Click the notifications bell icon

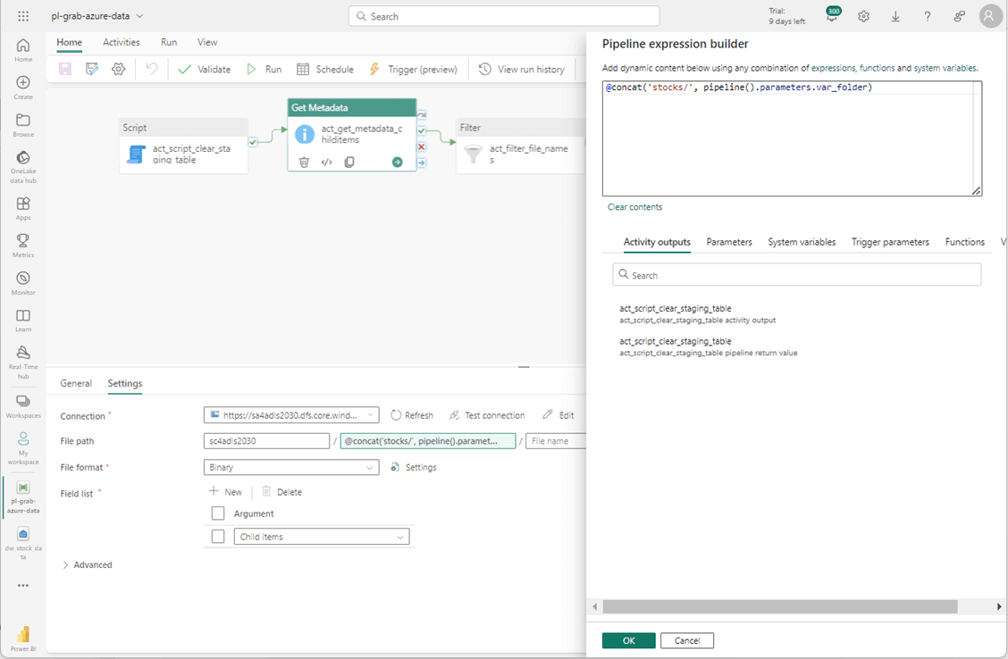point(831,17)
